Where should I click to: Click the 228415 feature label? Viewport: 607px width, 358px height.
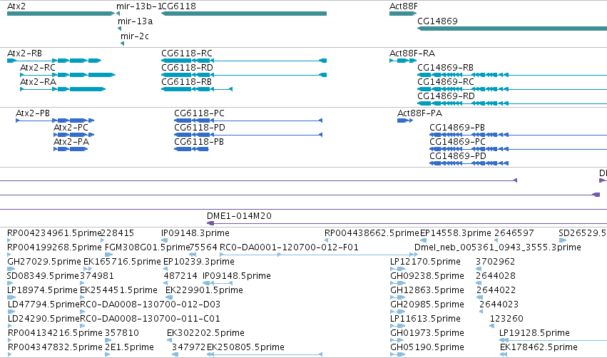click(x=117, y=233)
